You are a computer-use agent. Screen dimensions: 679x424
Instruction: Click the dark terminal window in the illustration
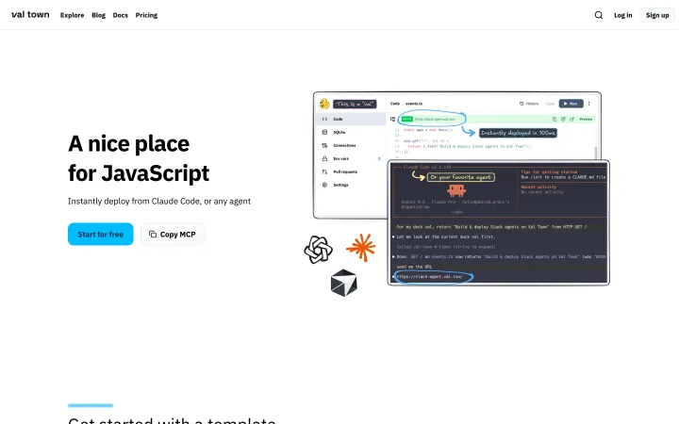pos(499,222)
